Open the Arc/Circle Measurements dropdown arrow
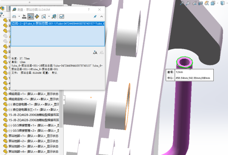228x155 pixels. coord(19,16)
